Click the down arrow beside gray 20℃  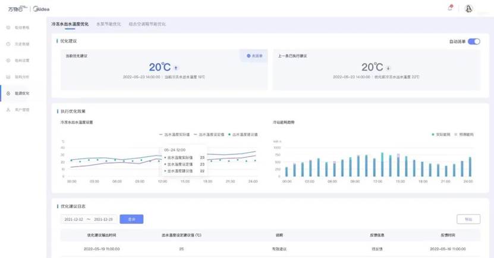point(388,68)
